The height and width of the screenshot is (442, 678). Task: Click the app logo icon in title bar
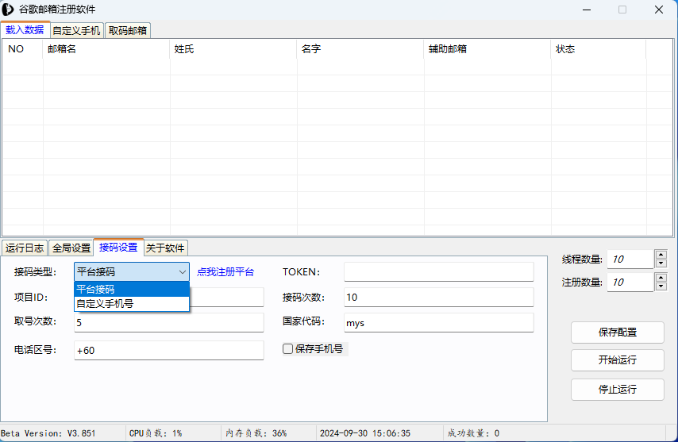[x=8, y=10]
